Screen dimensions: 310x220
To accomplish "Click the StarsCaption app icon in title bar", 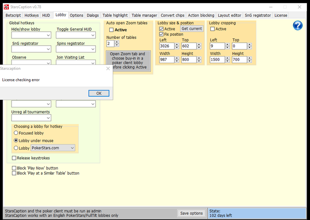I will pos(6,7).
